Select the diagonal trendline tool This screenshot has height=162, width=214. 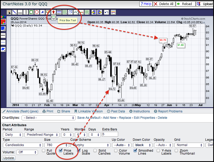[x=14, y=12]
